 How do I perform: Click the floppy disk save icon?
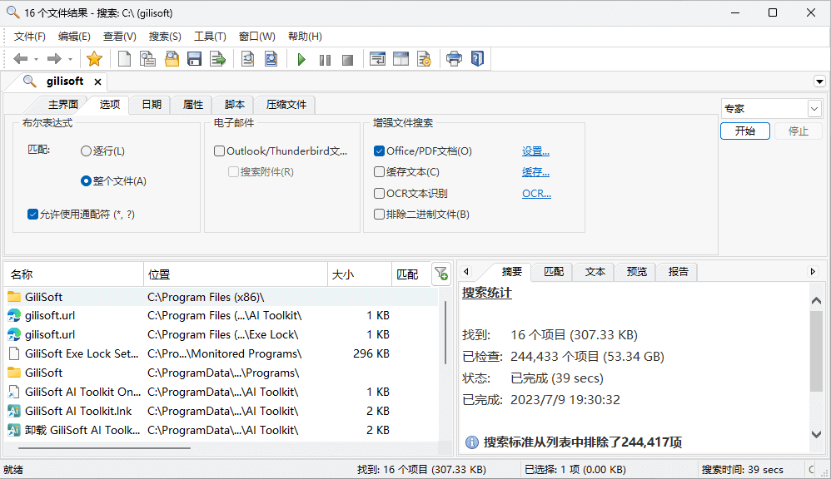click(x=195, y=59)
